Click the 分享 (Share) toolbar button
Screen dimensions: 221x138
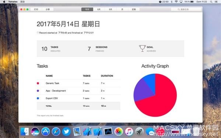[48, 9]
